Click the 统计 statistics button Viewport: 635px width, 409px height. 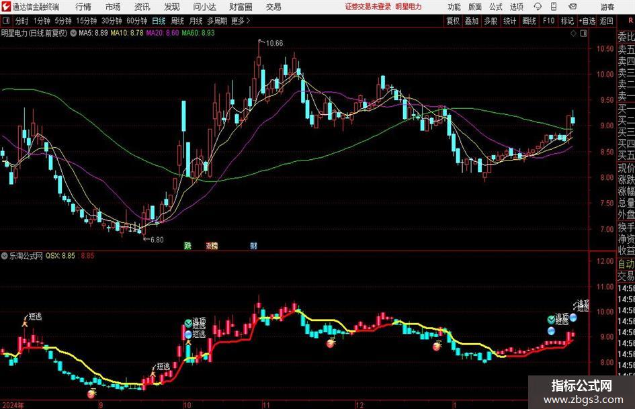pyautogui.click(x=509, y=21)
